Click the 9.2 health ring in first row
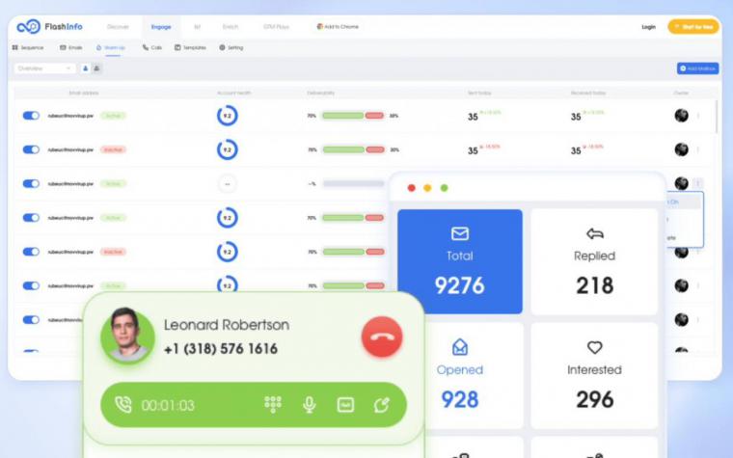Image resolution: width=733 pixels, height=458 pixels. [228, 116]
